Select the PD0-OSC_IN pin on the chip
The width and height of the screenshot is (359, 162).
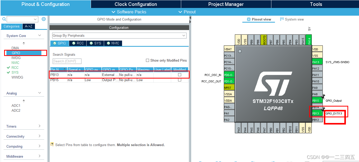pos(229,75)
